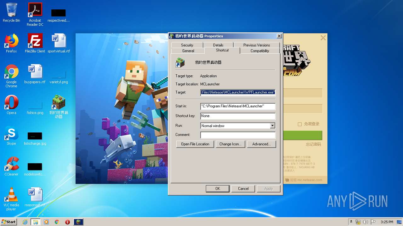This screenshot has height=226, width=403.
Task: Select the FileZilla Client desktop icon
Action: [35, 43]
